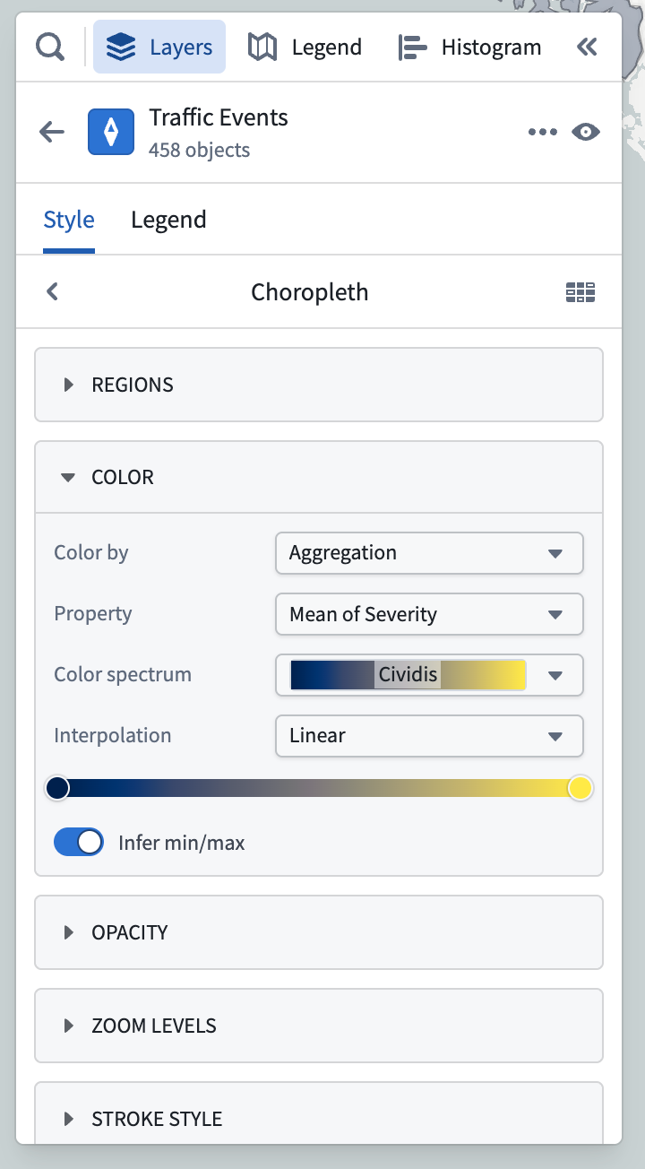Screen dimensions: 645x1169
Task: Go back using the left arrow icon
Action: [x=52, y=132]
